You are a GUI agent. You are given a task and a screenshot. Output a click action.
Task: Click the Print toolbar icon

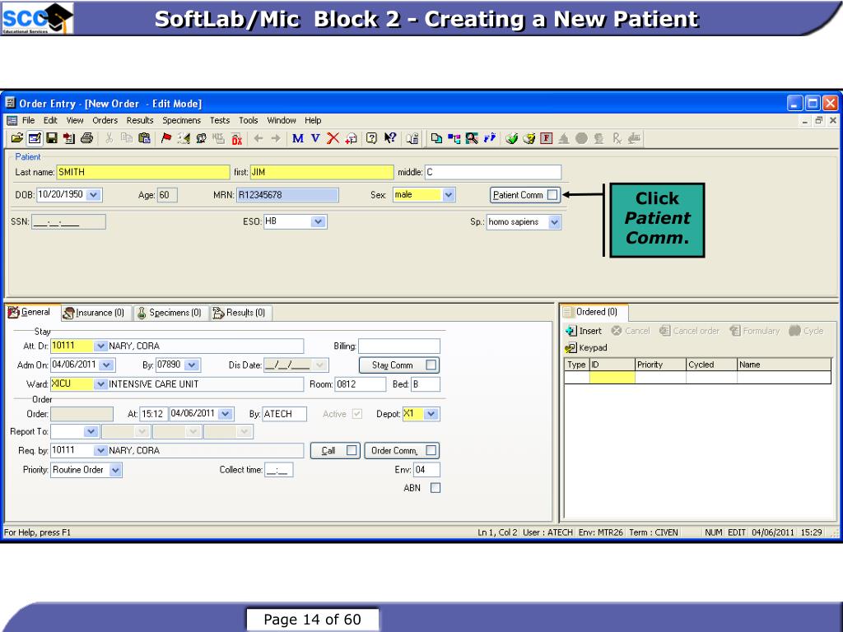(x=86, y=138)
